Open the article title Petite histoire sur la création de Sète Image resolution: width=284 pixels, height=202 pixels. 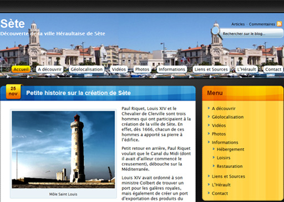(x=78, y=93)
